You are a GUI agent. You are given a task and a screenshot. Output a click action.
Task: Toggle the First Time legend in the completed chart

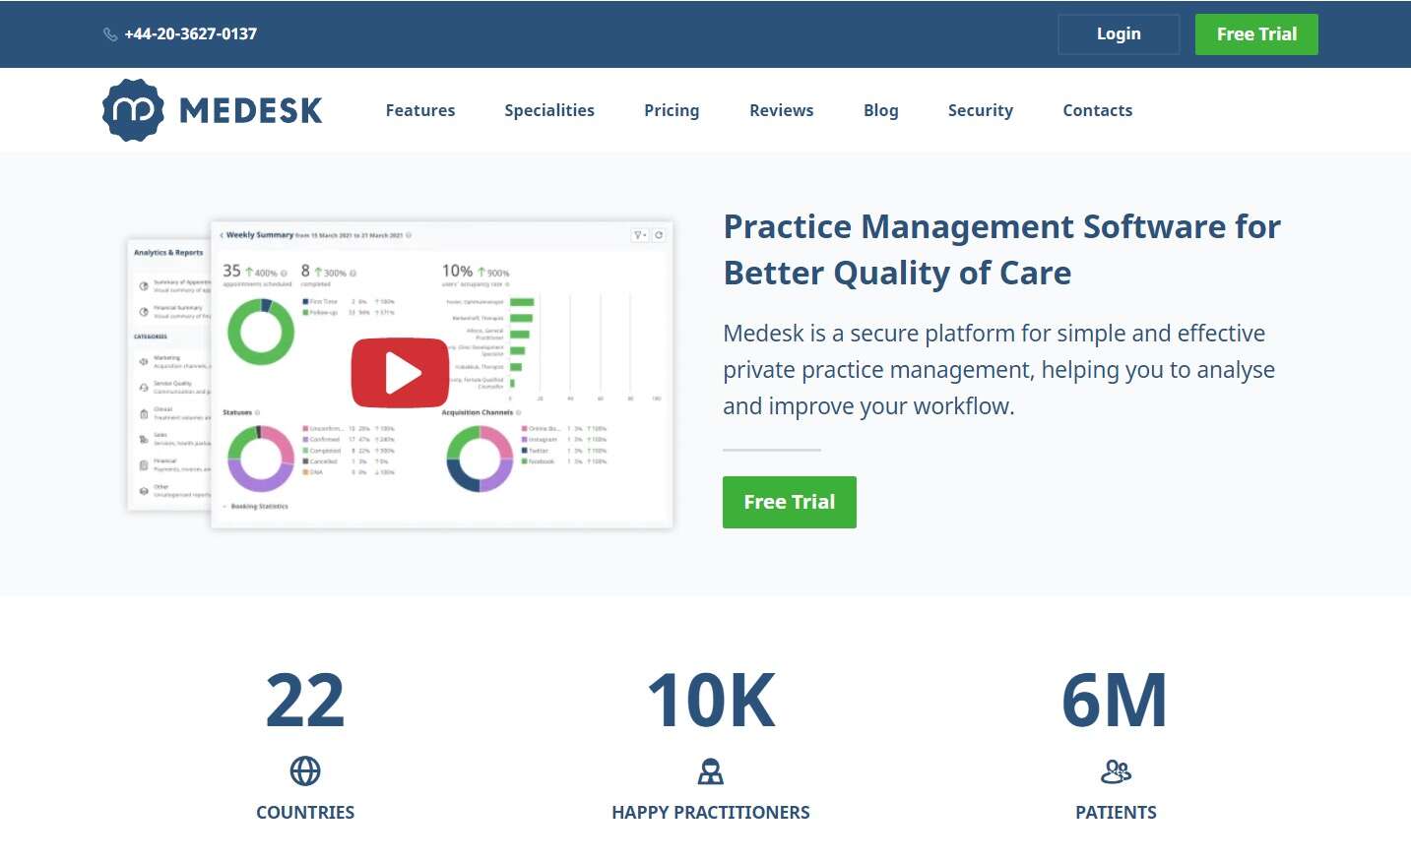coord(320,300)
